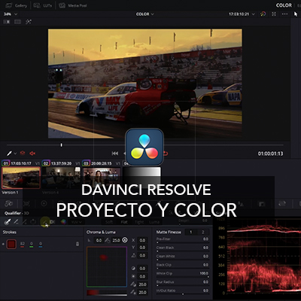The width and height of the screenshot is (301, 301).
Task: Click the plus icon beside the stroke swatch
Action: [3, 244]
